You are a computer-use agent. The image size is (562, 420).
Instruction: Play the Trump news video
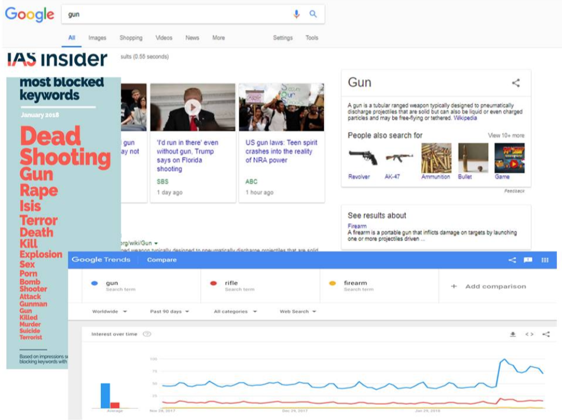(x=192, y=107)
